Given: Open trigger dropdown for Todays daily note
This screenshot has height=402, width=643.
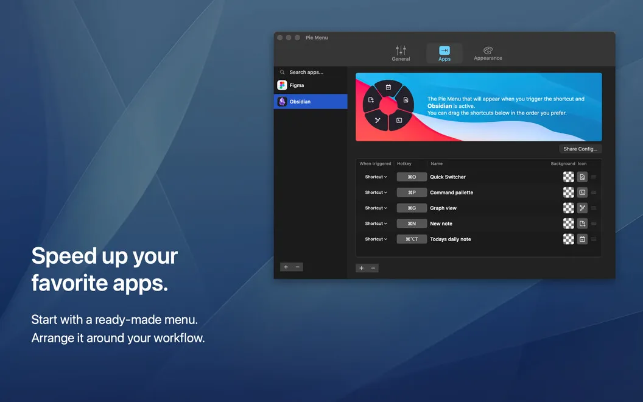Looking at the screenshot, I should point(376,239).
